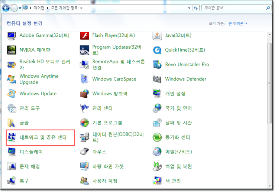Click the 제어판 breadcrumb in address bar
This screenshot has width=275, height=192.
coord(39,8)
